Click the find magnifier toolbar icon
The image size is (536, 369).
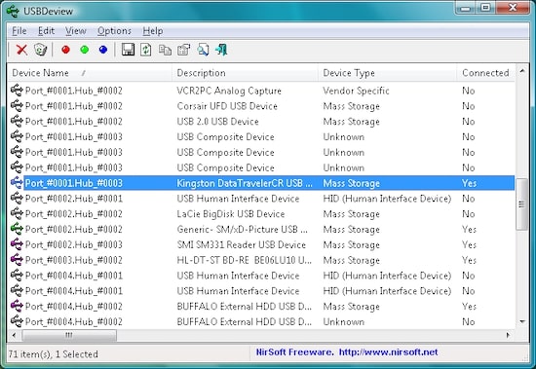point(203,50)
